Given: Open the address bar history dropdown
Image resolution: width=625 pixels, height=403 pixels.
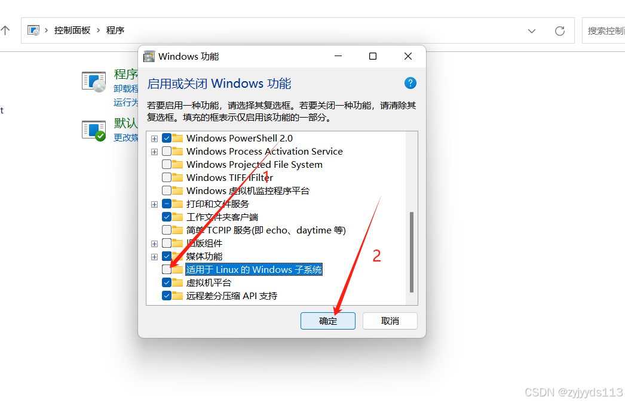Looking at the screenshot, I should tap(532, 30).
